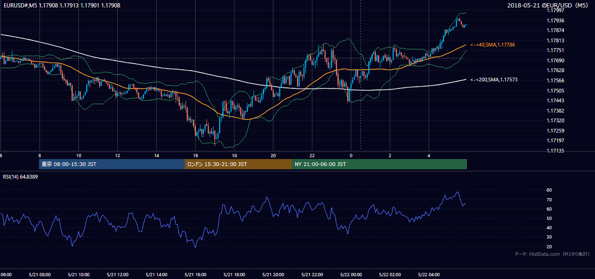Click price level 1.17135 on the axis
The width and height of the screenshot is (595, 279).
555,151
